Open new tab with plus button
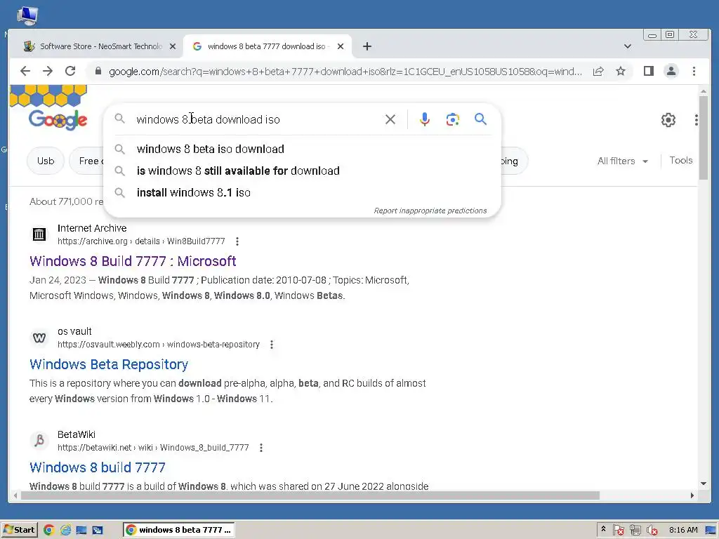This screenshot has width=719, height=539. coord(367,46)
